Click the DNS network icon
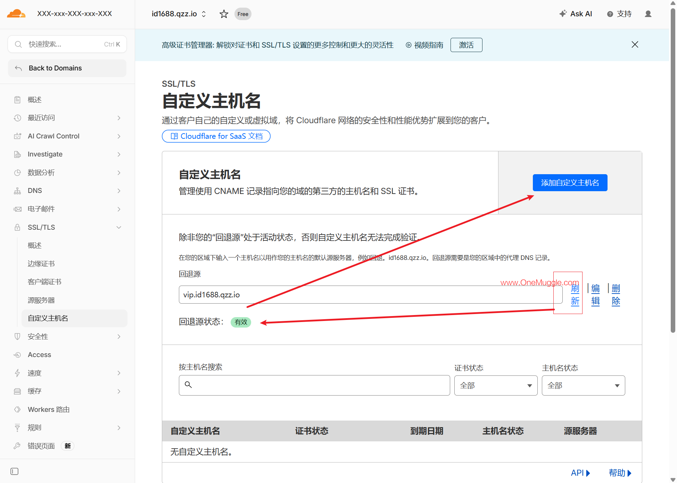Viewport: 677px width, 483px height. click(17, 191)
